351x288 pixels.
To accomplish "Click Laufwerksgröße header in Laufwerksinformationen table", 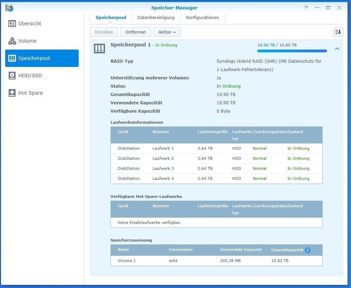I will 213,132.
